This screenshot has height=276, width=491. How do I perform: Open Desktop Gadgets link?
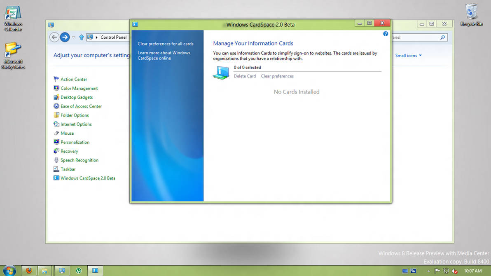77,97
